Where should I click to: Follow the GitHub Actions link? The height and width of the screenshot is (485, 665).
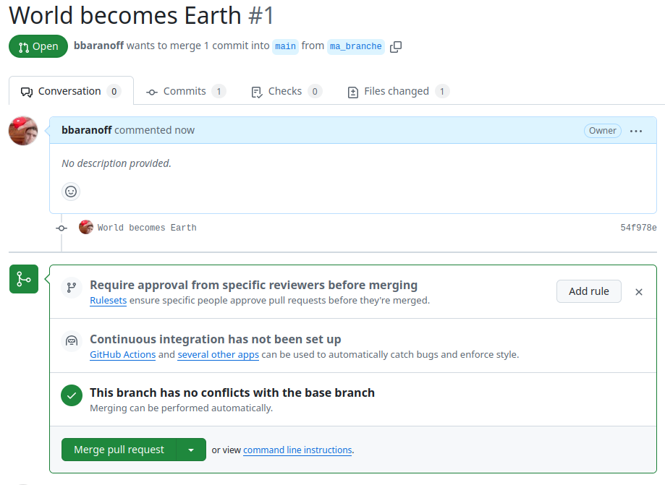pos(122,355)
